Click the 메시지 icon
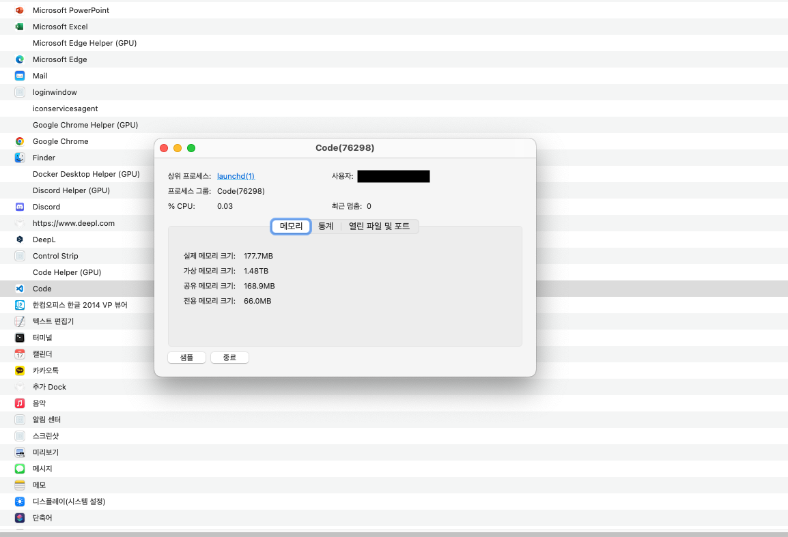 pyautogui.click(x=20, y=469)
